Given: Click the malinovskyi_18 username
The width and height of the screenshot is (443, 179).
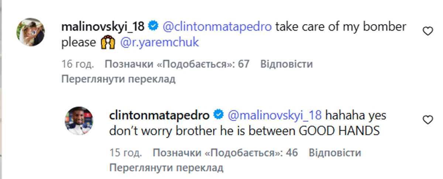Looking at the screenshot, I should click(x=103, y=27).
